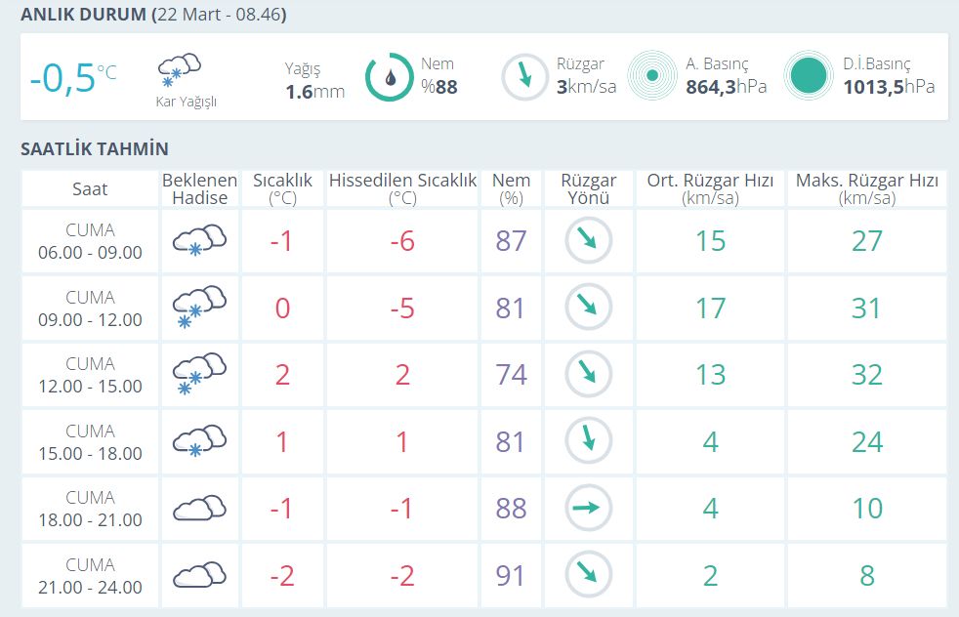Click the wind direction arrow for 15.00 - 18.00

point(589,441)
